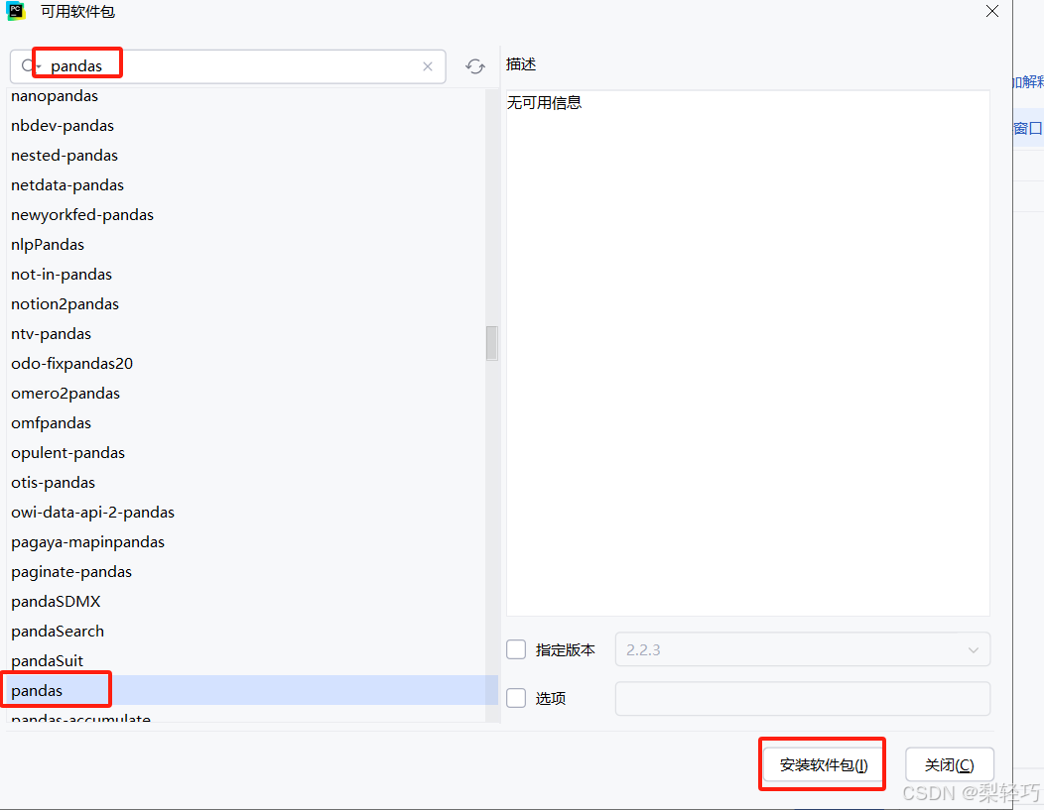Select the owi-data-api-2-pandas package
1044x810 pixels.
tap(246, 513)
